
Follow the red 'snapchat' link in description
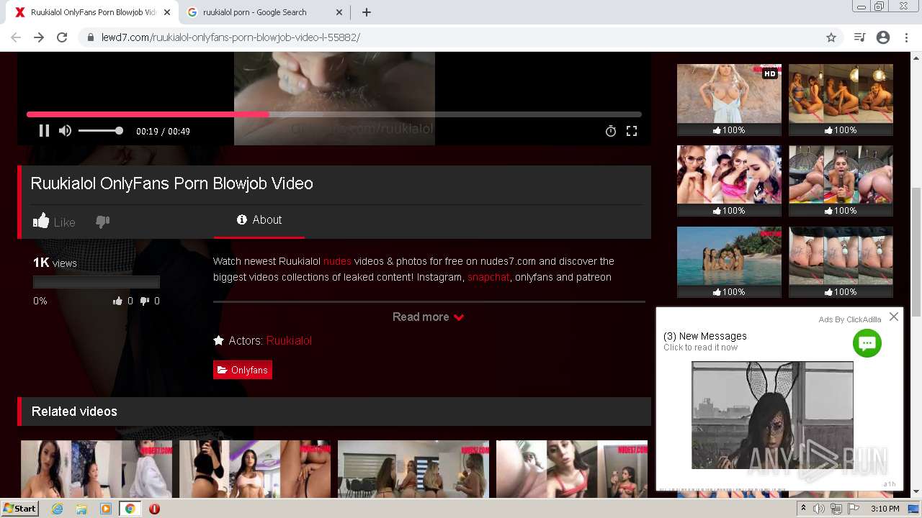tap(488, 277)
